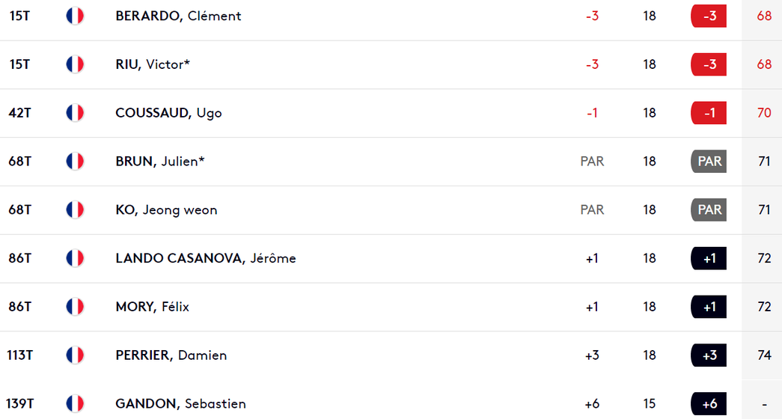Select the flag next to LANDO CASANOVA, Jérôme
Viewport: 782px width, 419px height.
(x=75, y=258)
